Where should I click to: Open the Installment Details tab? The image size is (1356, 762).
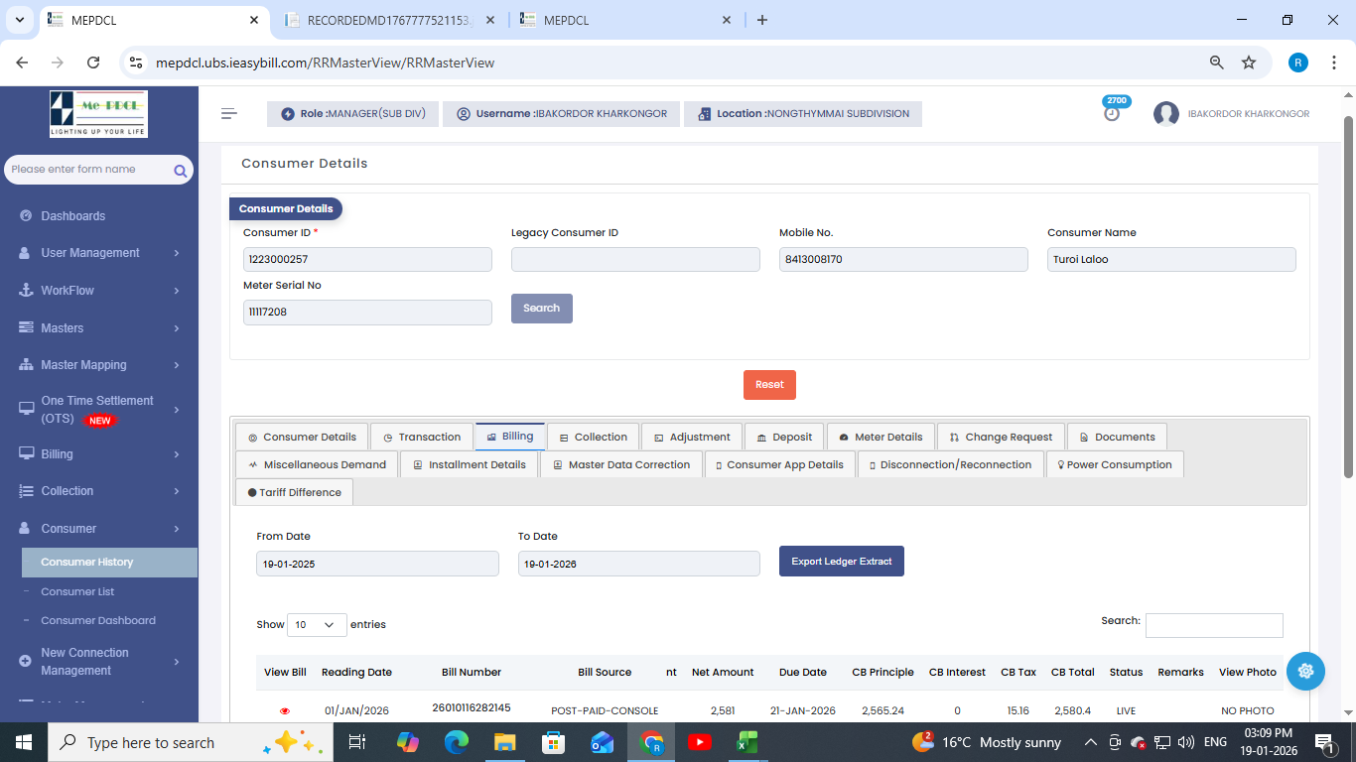tap(470, 464)
